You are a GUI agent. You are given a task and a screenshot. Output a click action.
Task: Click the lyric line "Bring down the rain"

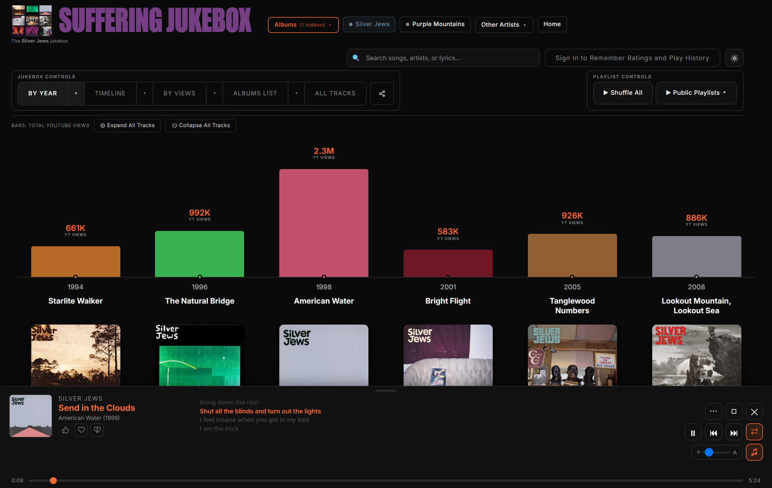tap(229, 403)
